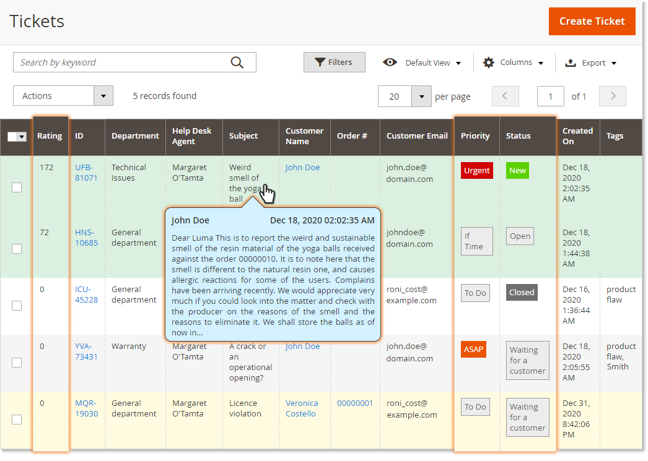This screenshot has width=648, height=461.
Task: Sort by Created On column header
Action: pyautogui.click(x=577, y=136)
